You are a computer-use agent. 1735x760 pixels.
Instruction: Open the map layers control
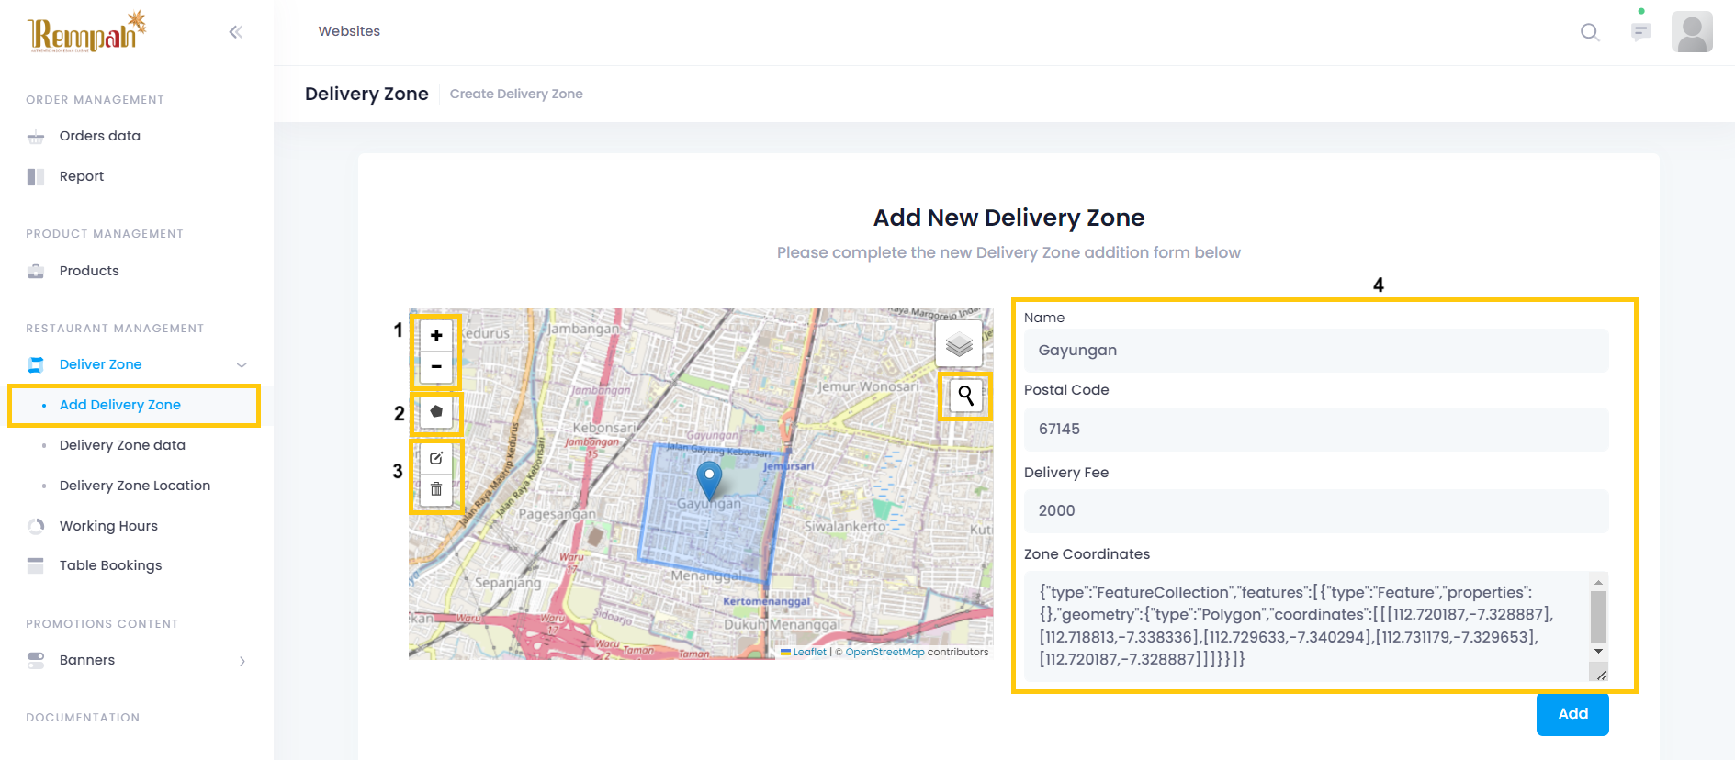click(959, 344)
